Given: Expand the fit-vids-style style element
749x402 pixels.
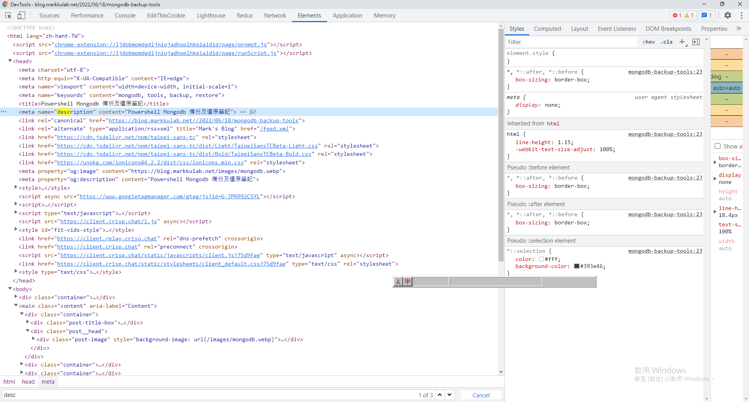Looking at the screenshot, I should click(x=16, y=230).
